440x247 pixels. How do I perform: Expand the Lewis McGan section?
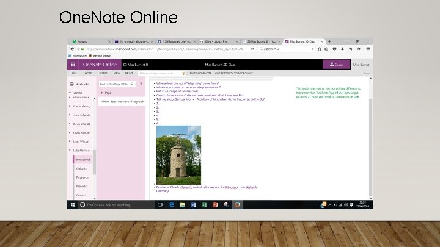[70, 133]
